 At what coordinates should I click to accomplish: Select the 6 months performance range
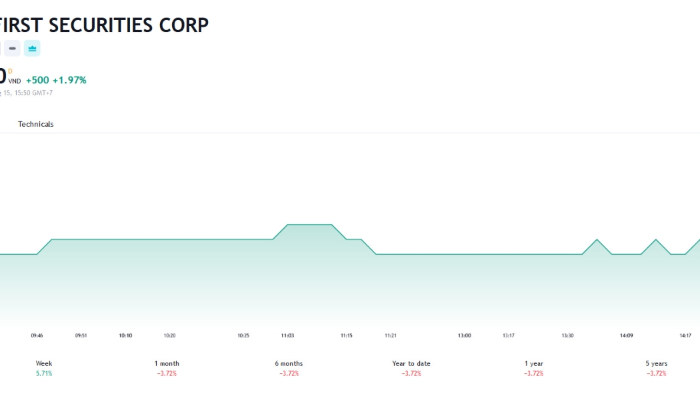(289, 368)
